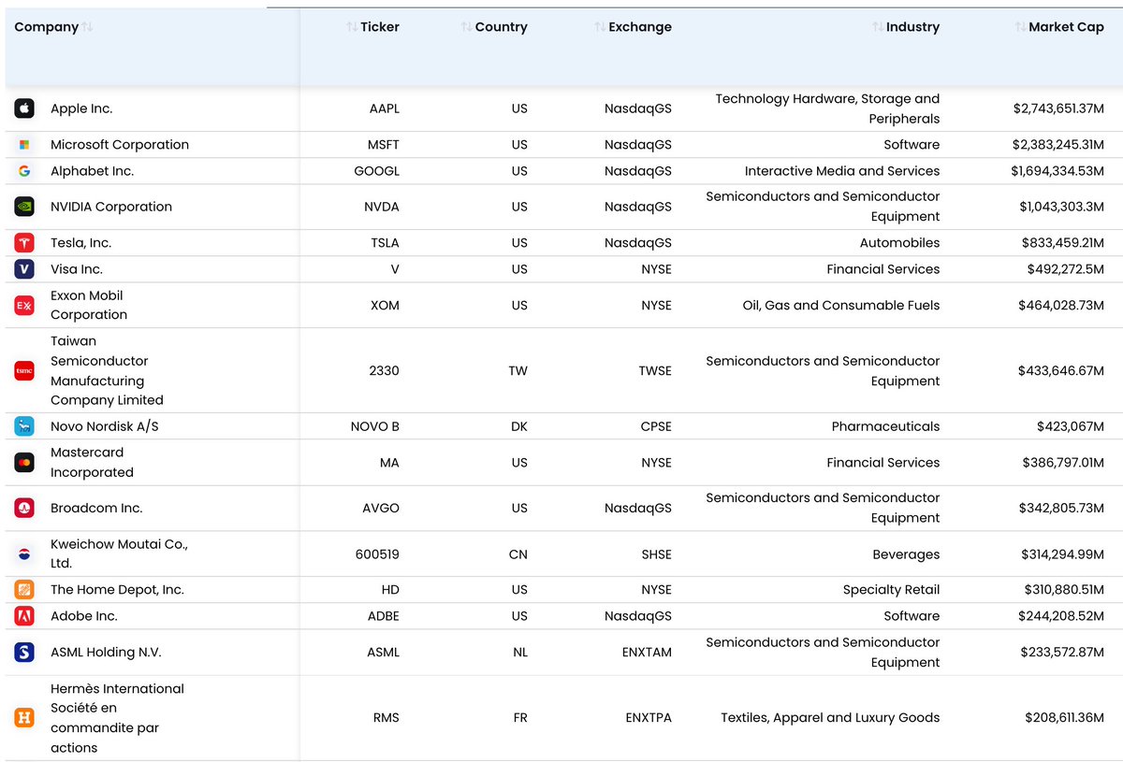Open the Alphabet Inc. company name
Viewport: 1123px width, 762px height.
click(92, 171)
